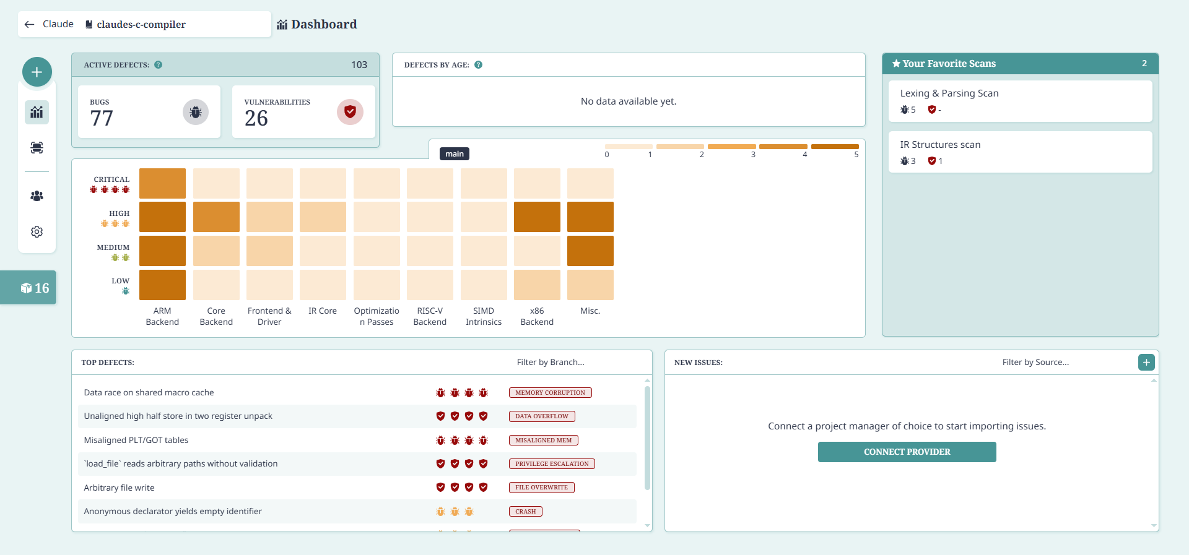Click the High x86 Backend heatmap cell

coord(537,217)
